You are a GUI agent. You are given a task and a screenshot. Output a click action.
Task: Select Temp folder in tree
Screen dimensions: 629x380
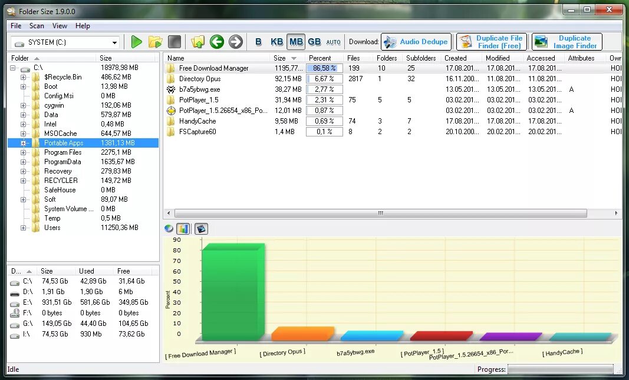tap(52, 218)
